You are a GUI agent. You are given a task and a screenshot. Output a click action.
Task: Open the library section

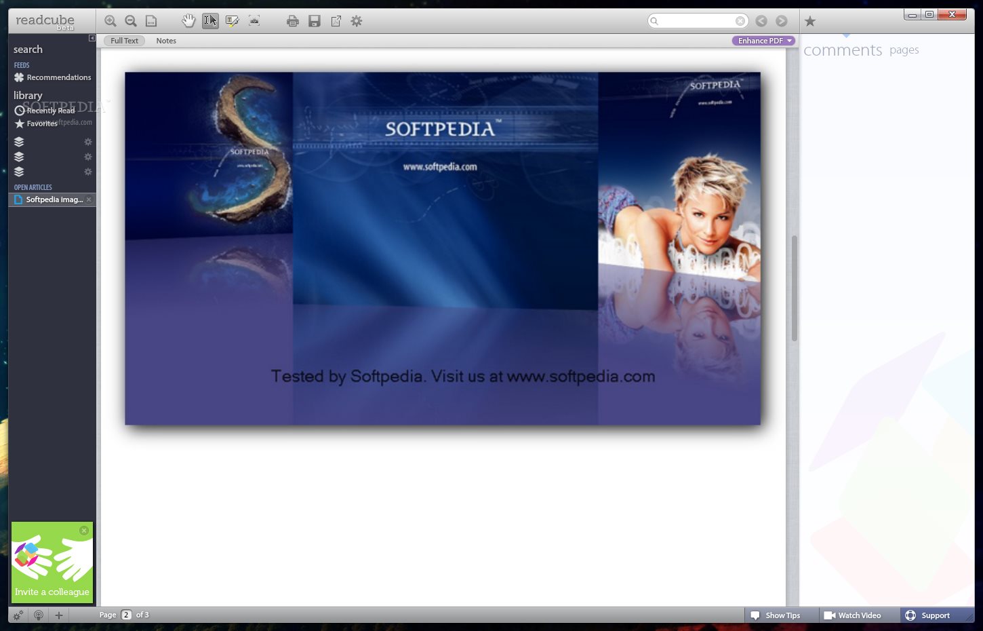coord(28,95)
